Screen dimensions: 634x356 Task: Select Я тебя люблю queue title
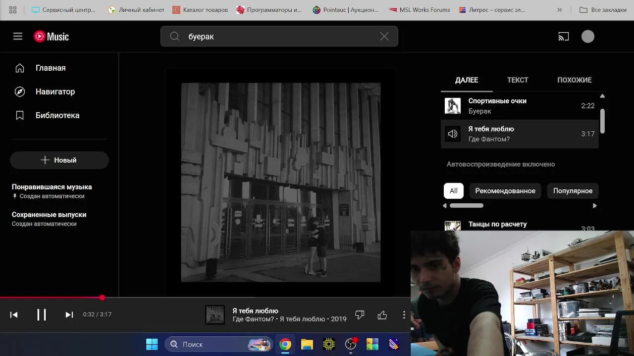click(x=491, y=129)
